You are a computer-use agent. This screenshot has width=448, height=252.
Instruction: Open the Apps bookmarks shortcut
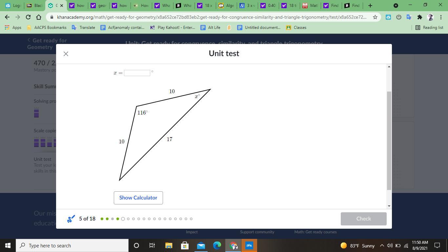pyautogui.click(x=13, y=28)
